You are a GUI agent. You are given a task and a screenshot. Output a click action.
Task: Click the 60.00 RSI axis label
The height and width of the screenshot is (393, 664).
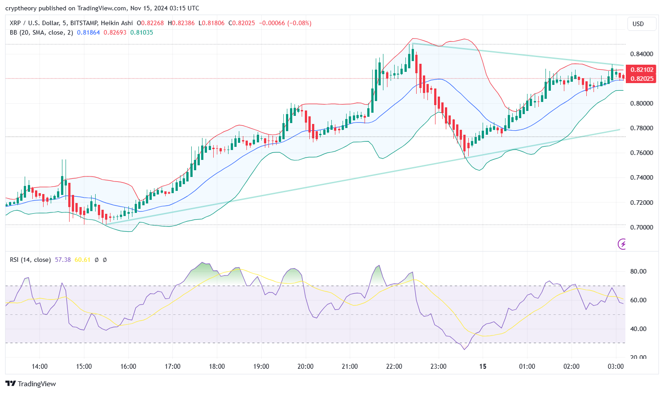tap(638, 300)
